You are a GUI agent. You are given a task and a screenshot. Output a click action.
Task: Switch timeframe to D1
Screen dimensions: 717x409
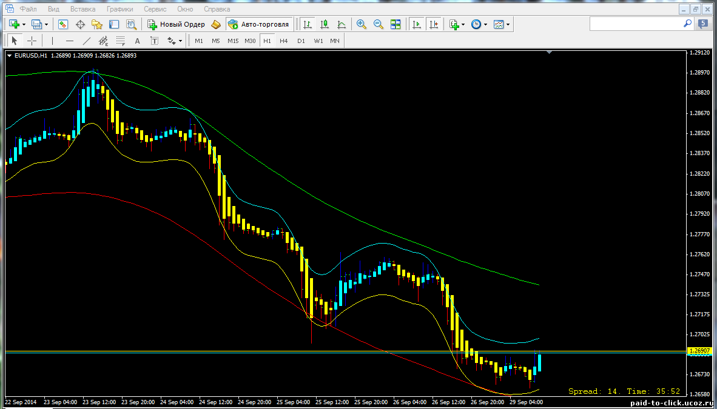point(301,41)
